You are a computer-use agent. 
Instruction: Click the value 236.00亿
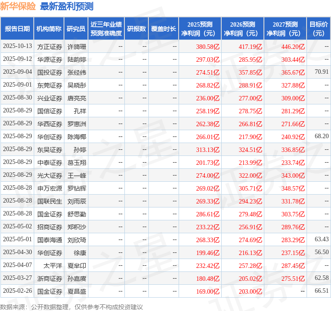click(208, 98)
